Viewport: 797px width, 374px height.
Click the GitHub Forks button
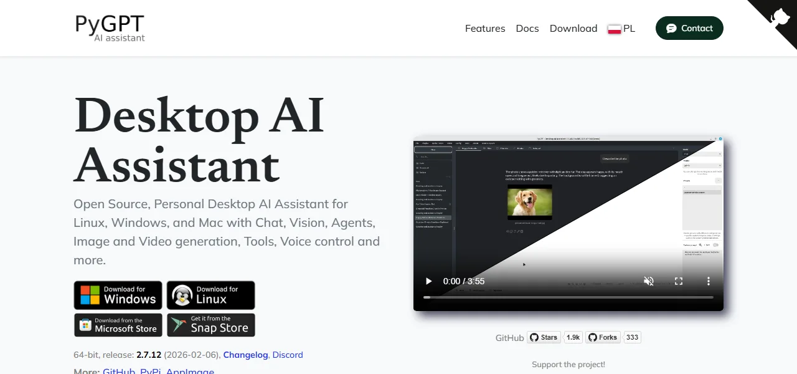point(602,337)
